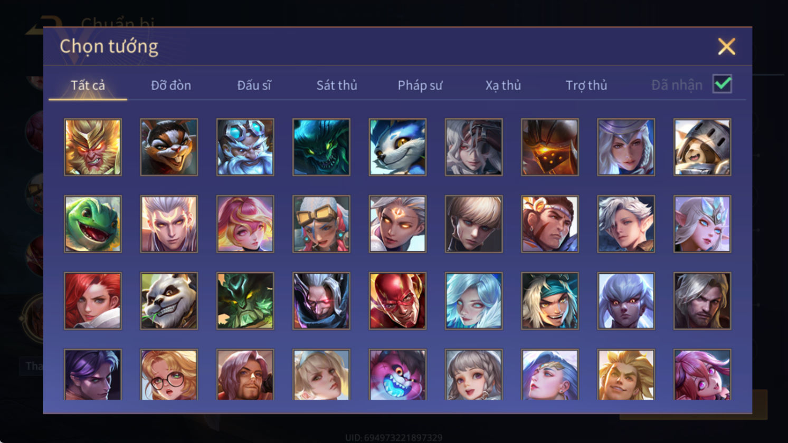The width and height of the screenshot is (788, 443).
Task: Show the Pháp sư hero list
Action: click(420, 85)
